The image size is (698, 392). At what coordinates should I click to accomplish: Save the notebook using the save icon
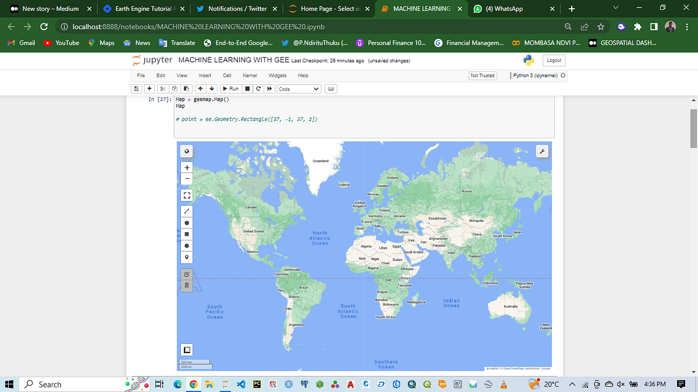[137, 88]
